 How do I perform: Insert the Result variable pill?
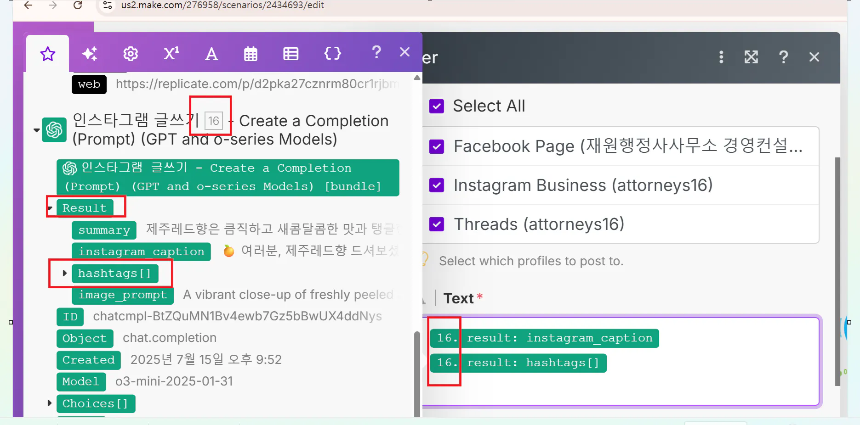[x=85, y=208]
